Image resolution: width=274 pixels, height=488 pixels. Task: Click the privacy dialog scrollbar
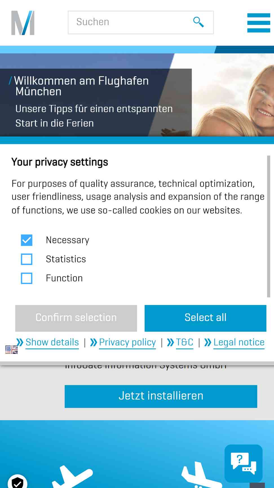click(269, 226)
